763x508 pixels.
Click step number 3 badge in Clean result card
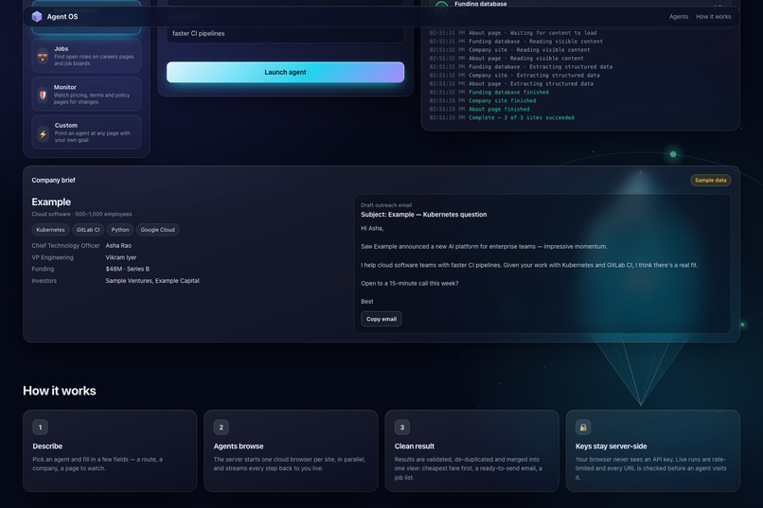coord(402,428)
